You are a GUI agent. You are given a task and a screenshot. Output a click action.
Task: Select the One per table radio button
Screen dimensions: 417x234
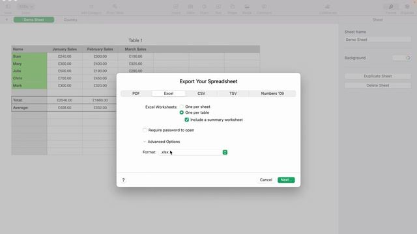click(181, 112)
